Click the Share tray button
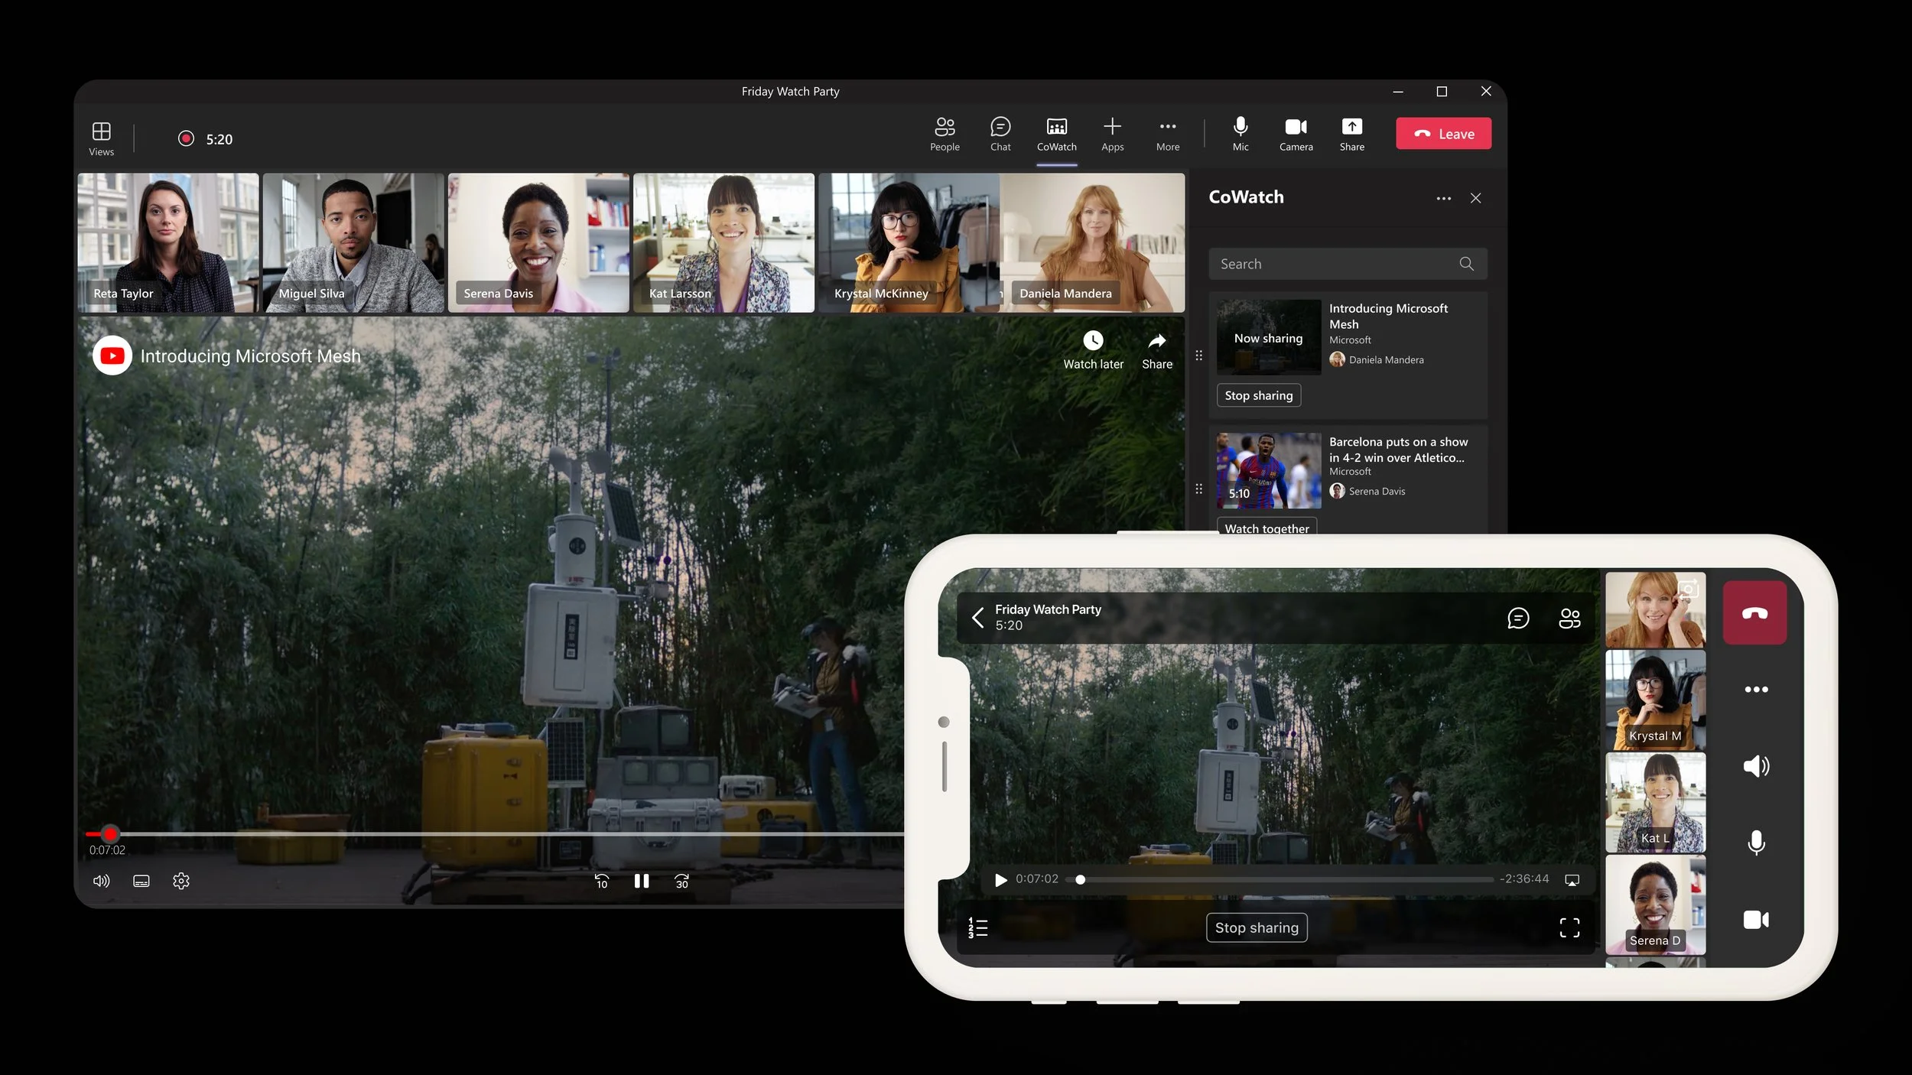Image resolution: width=1912 pixels, height=1075 pixels. click(x=1351, y=134)
